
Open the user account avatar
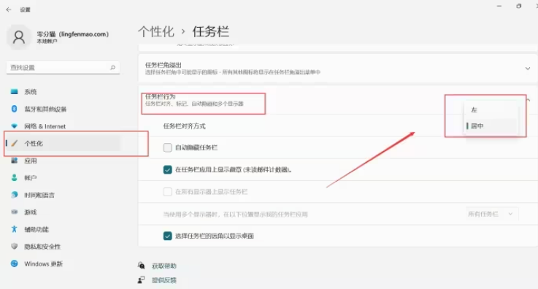tap(18, 37)
